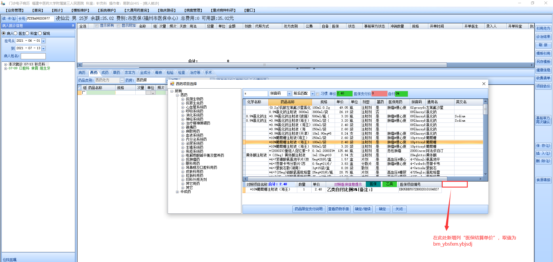
Task: Open the 业务管理 menu
Action: click(x=15, y=10)
